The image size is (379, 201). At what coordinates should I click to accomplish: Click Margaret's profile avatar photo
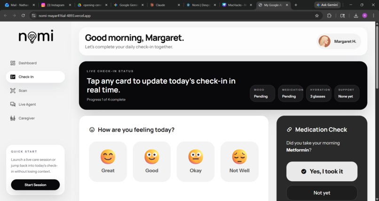tap(324, 41)
